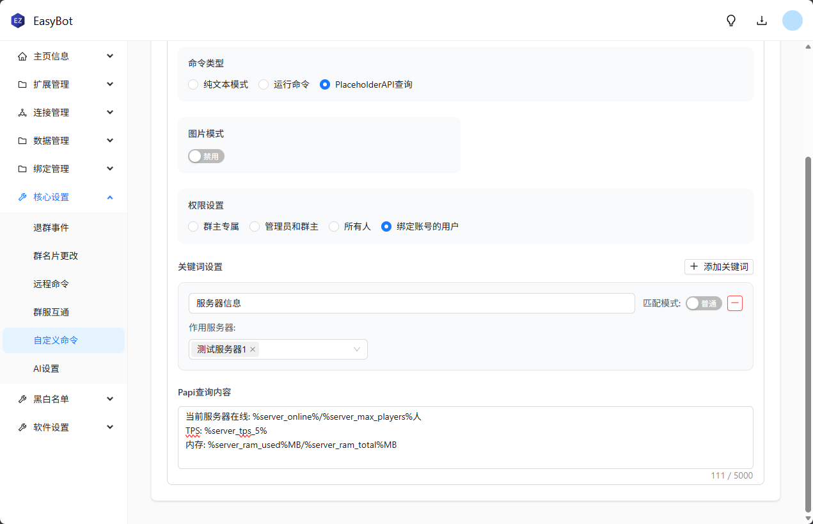The height and width of the screenshot is (524, 813).
Task: Click the home icon beside 主页信息
Action: 22,56
